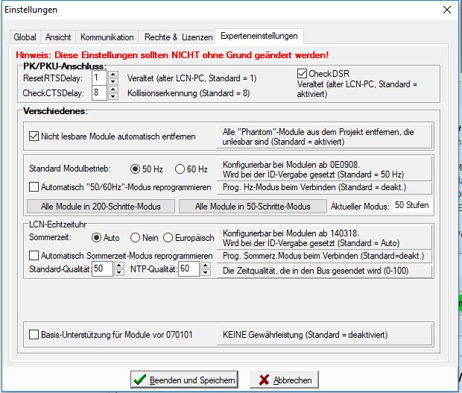Switch to the Global tab
Viewport: 462px width, 393px height.
[x=25, y=37]
